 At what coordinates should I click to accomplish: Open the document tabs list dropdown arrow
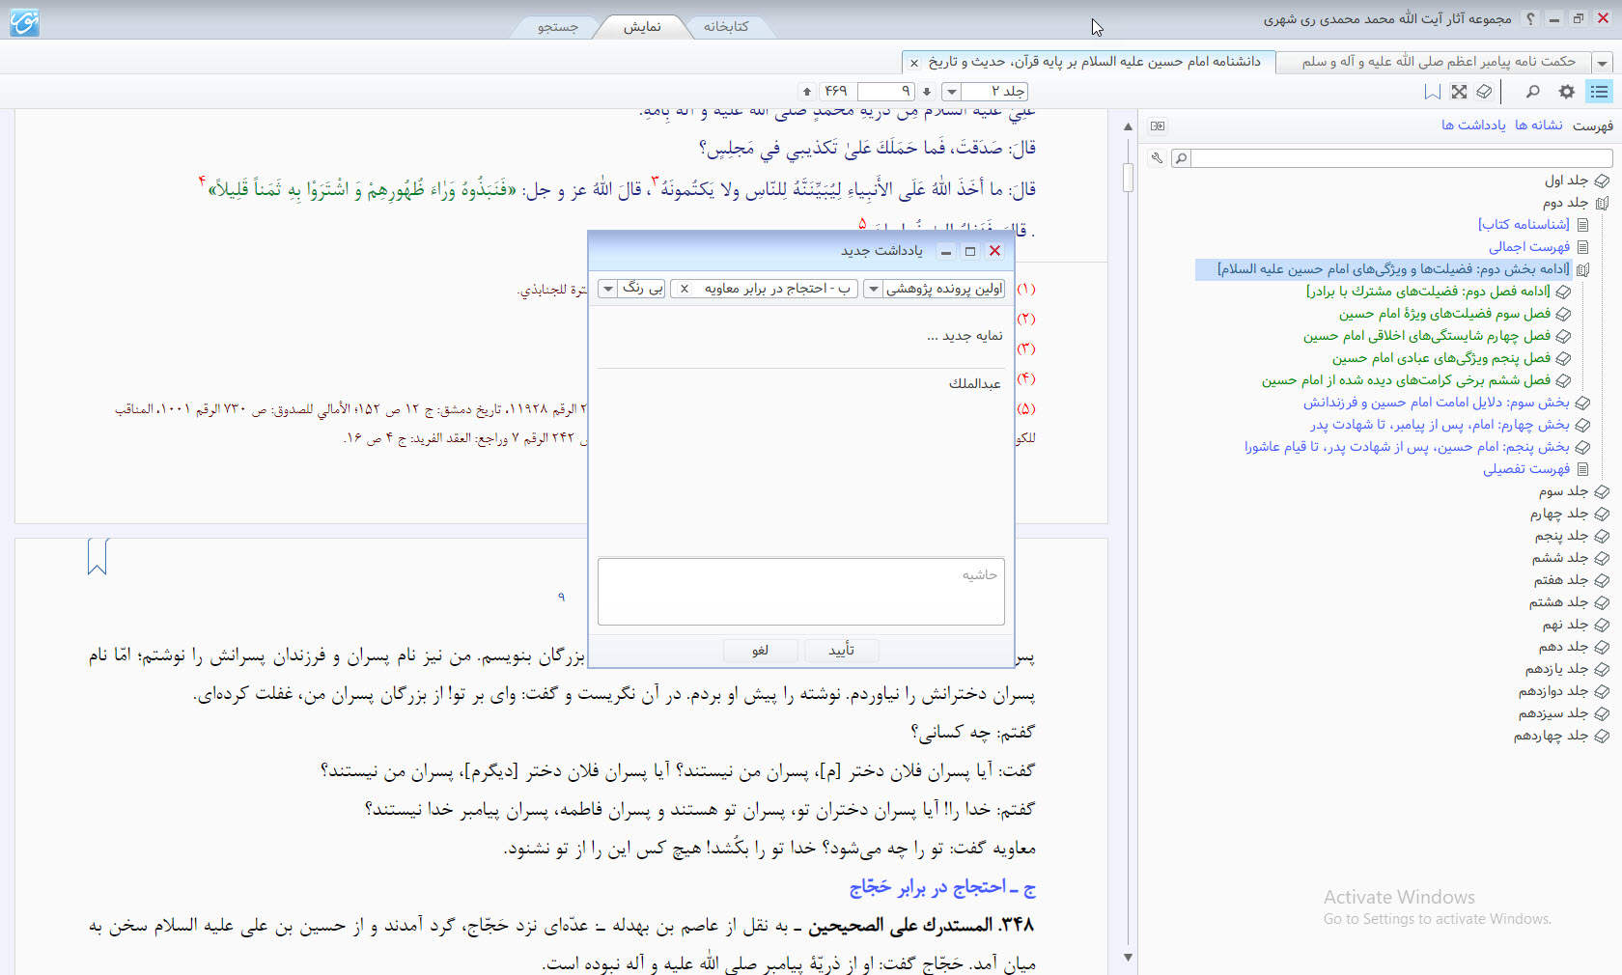click(x=1603, y=63)
